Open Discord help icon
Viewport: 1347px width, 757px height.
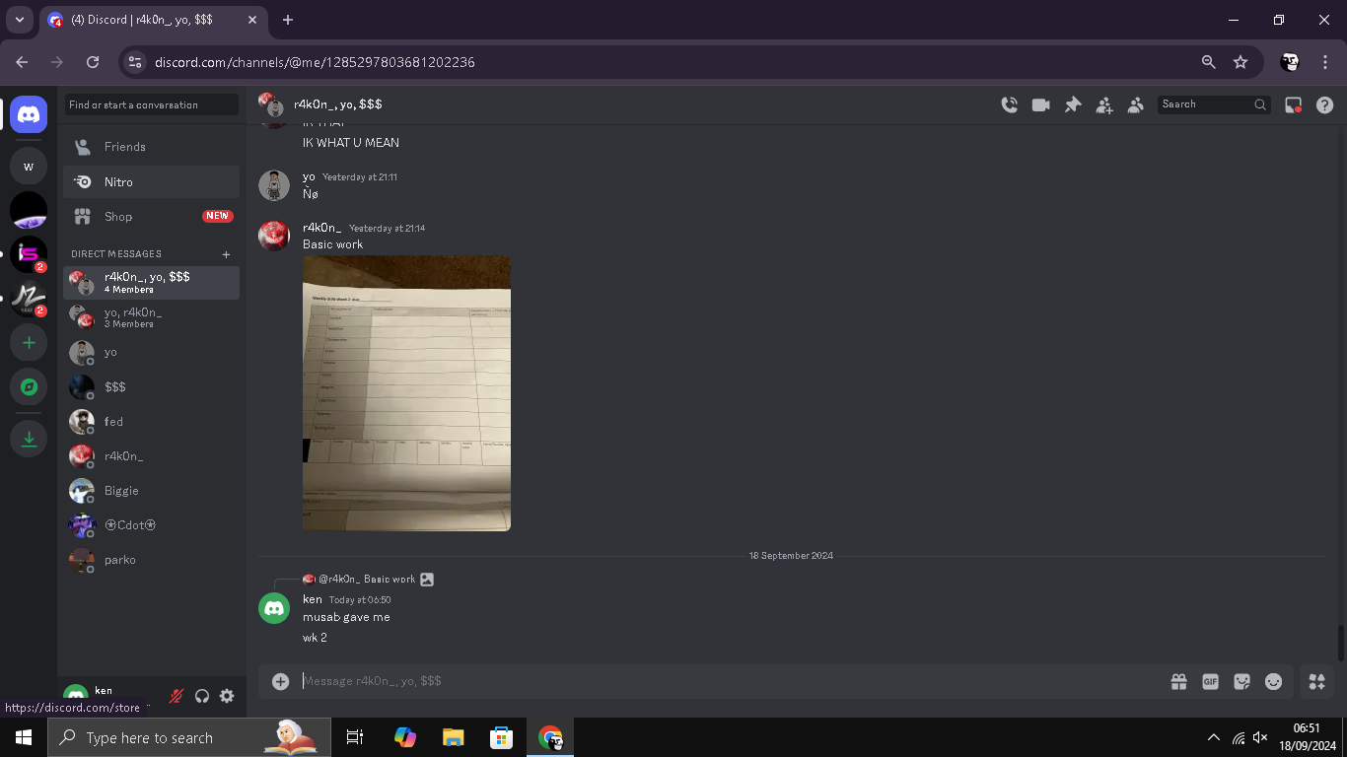tap(1325, 104)
